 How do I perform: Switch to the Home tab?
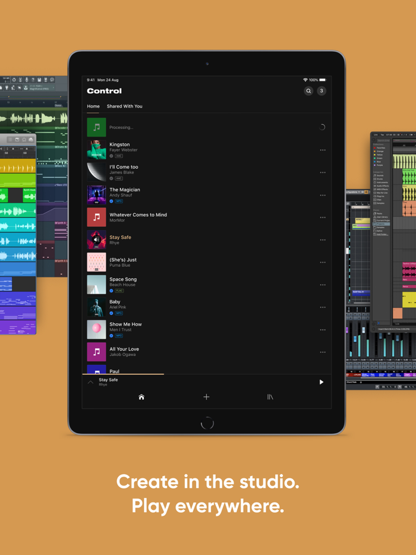pos(93,106)
